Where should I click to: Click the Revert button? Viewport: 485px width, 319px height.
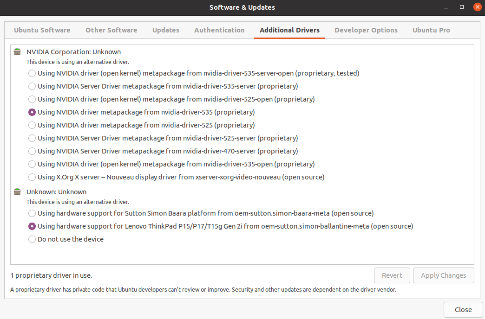point(392,275)
